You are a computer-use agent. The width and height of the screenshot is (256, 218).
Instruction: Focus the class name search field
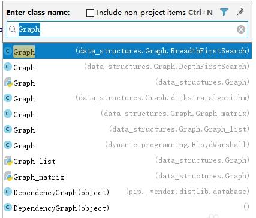127,29
